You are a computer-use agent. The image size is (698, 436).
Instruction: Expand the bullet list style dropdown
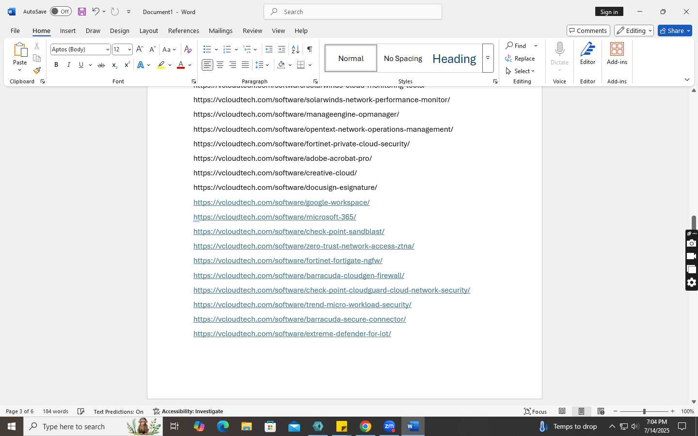click(x=216, y=49)
